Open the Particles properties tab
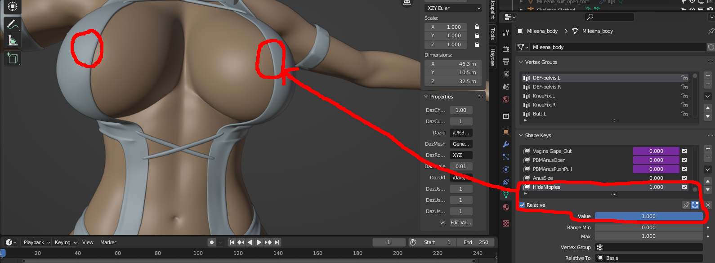This screenshot has width=715, height=263. click(x=506, y=157)
